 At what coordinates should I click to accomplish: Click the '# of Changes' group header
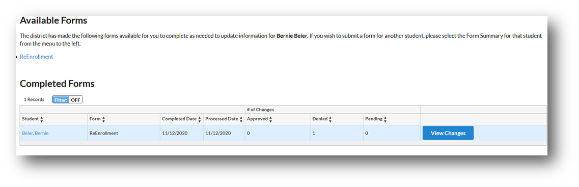[x=260, y=110]
